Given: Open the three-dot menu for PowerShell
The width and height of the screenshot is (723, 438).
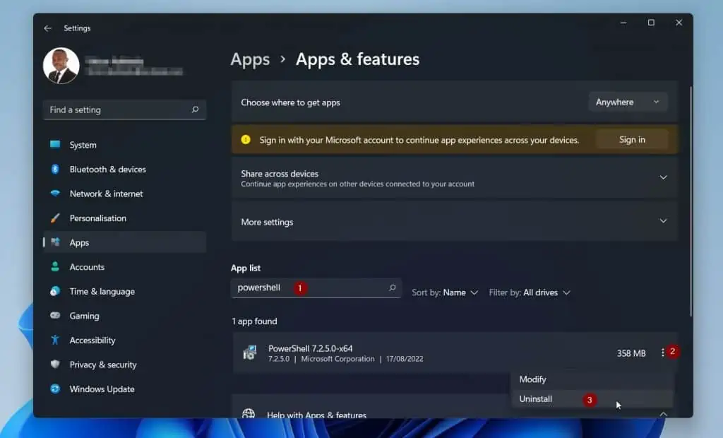Looking at the screenshot, I should tap(662, 353).
